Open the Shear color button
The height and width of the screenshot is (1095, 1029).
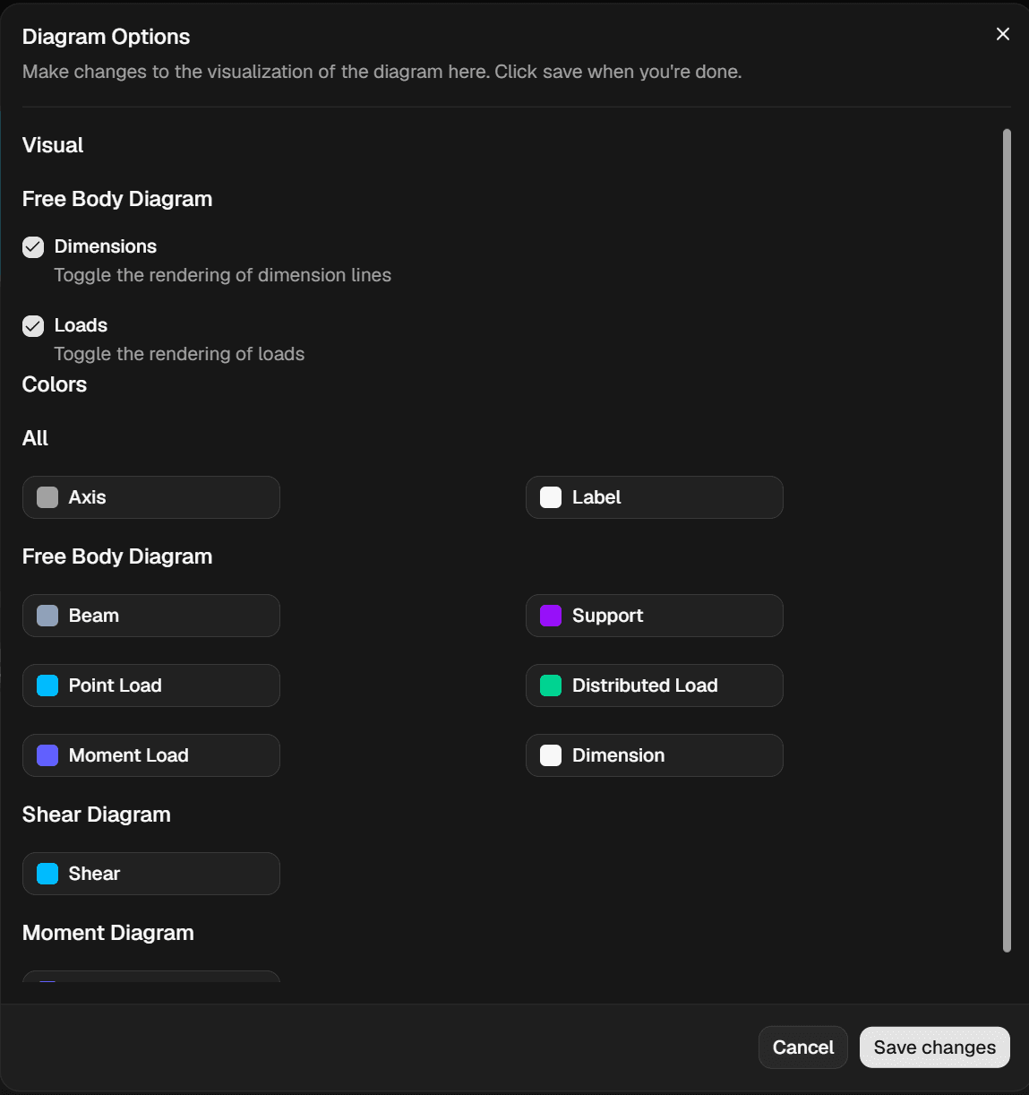pyautogui.click(x=151, y=874)
